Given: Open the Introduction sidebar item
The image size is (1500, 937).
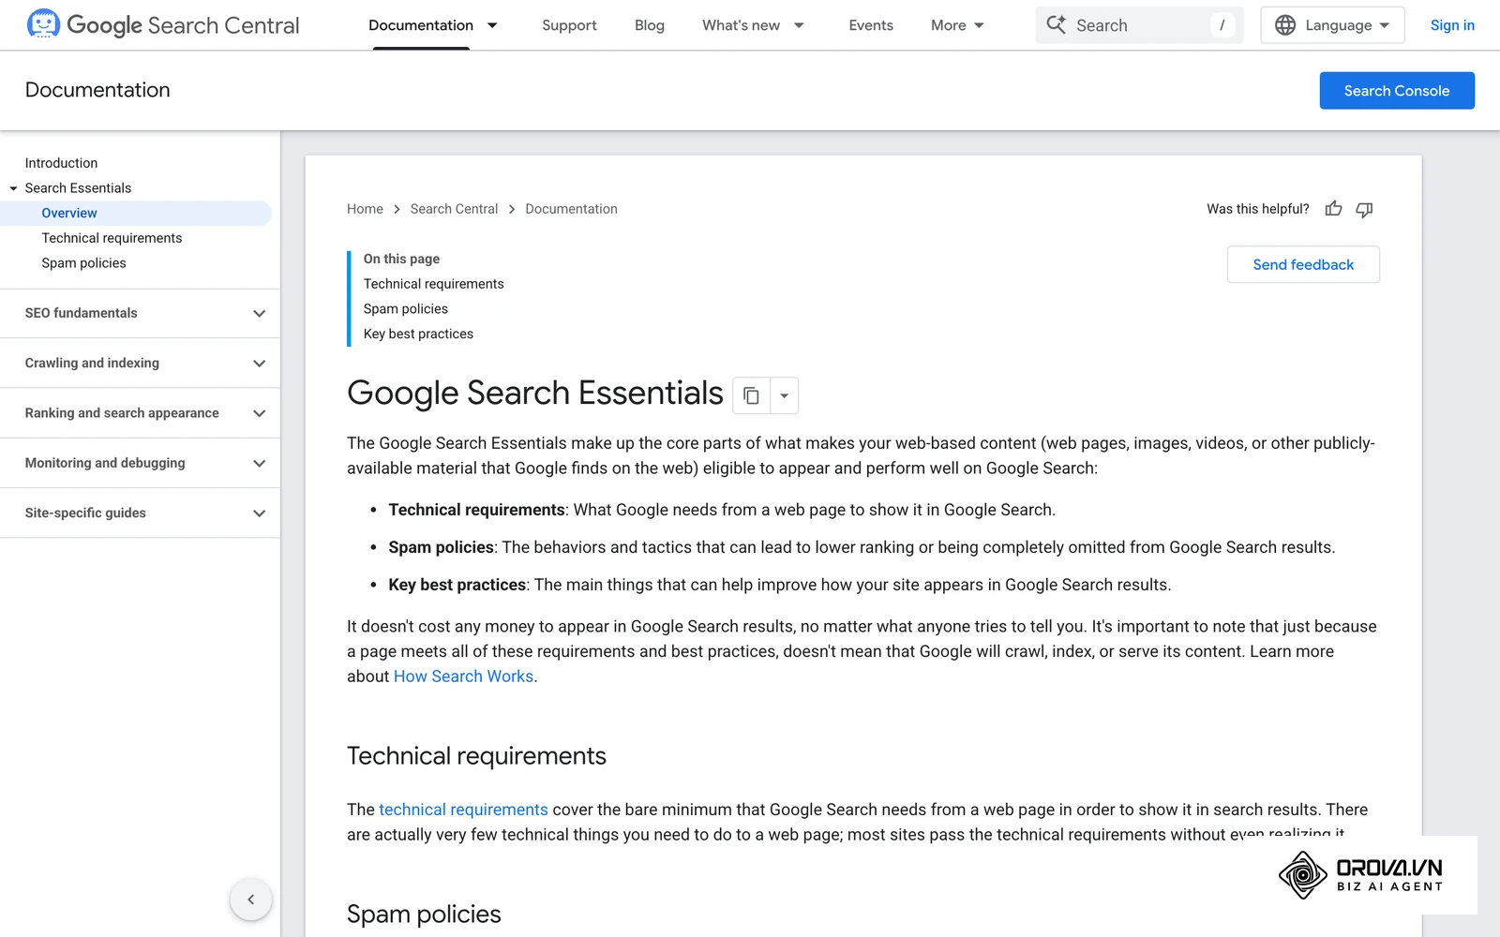Looking at the screenshot, I should pyautogui.click(x=61, y=163).
